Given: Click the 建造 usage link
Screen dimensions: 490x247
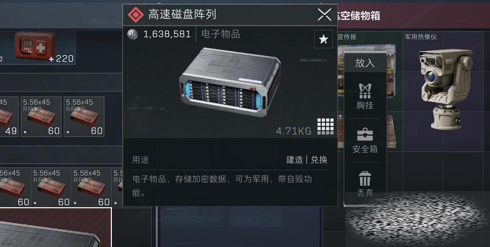Looking at the screenshot, I should [x=294, y=160].
